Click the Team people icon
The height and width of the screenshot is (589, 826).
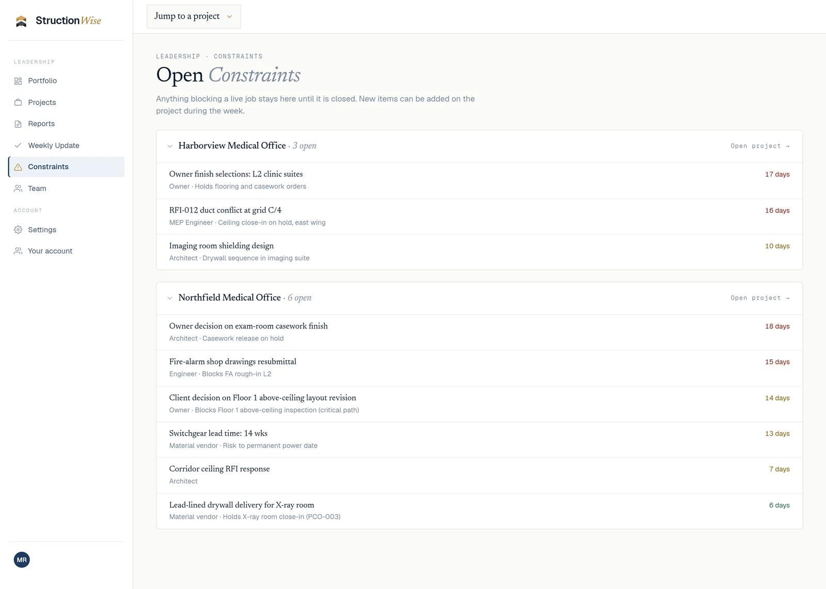click(x=18, y=188)
